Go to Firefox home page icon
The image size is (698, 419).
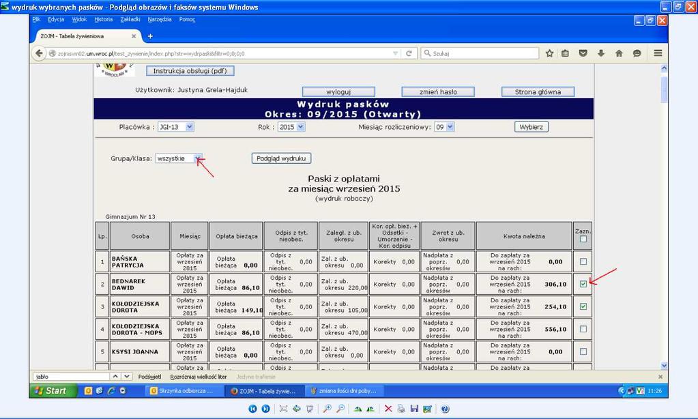(619, 53)
